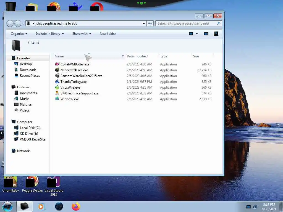Select the CollabVMBotter.exe file icon

[x=57, y=64]
